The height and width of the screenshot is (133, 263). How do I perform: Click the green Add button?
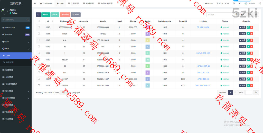pyautogui.click(x=46, y=15)
